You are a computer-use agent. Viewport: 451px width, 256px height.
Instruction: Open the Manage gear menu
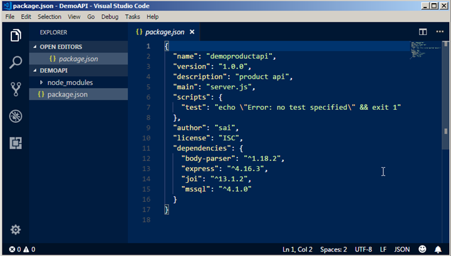[x=16, y=230]
